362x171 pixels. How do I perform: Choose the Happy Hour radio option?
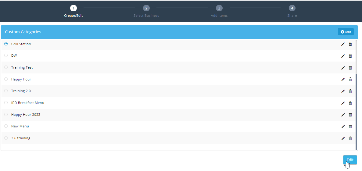(x=6, y=79)
